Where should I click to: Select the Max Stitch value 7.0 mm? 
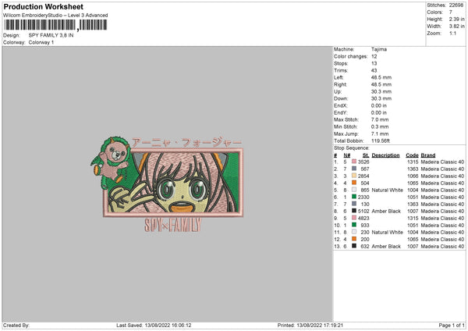380,119
